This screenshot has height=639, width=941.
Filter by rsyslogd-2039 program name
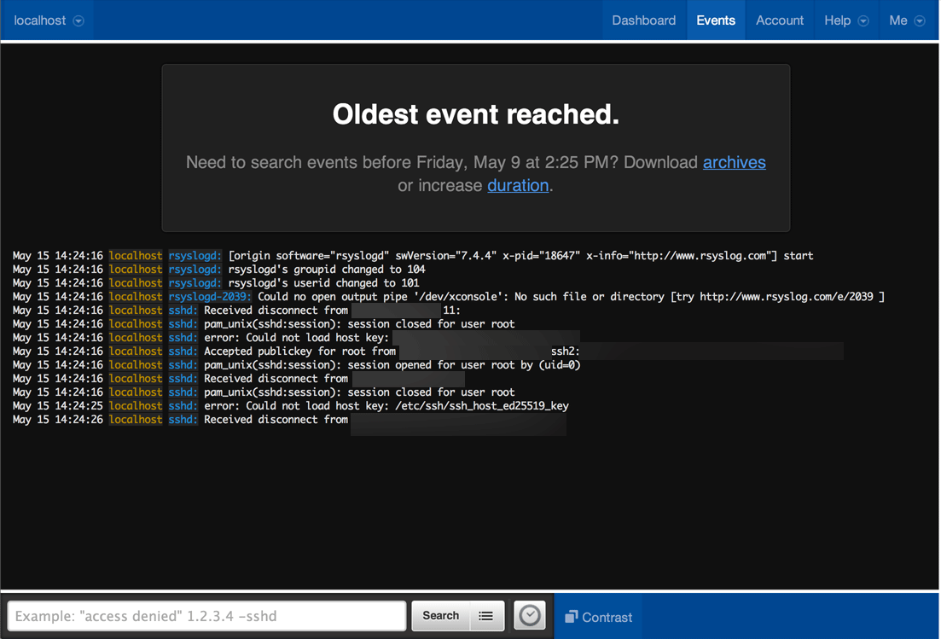click(210, 296)
